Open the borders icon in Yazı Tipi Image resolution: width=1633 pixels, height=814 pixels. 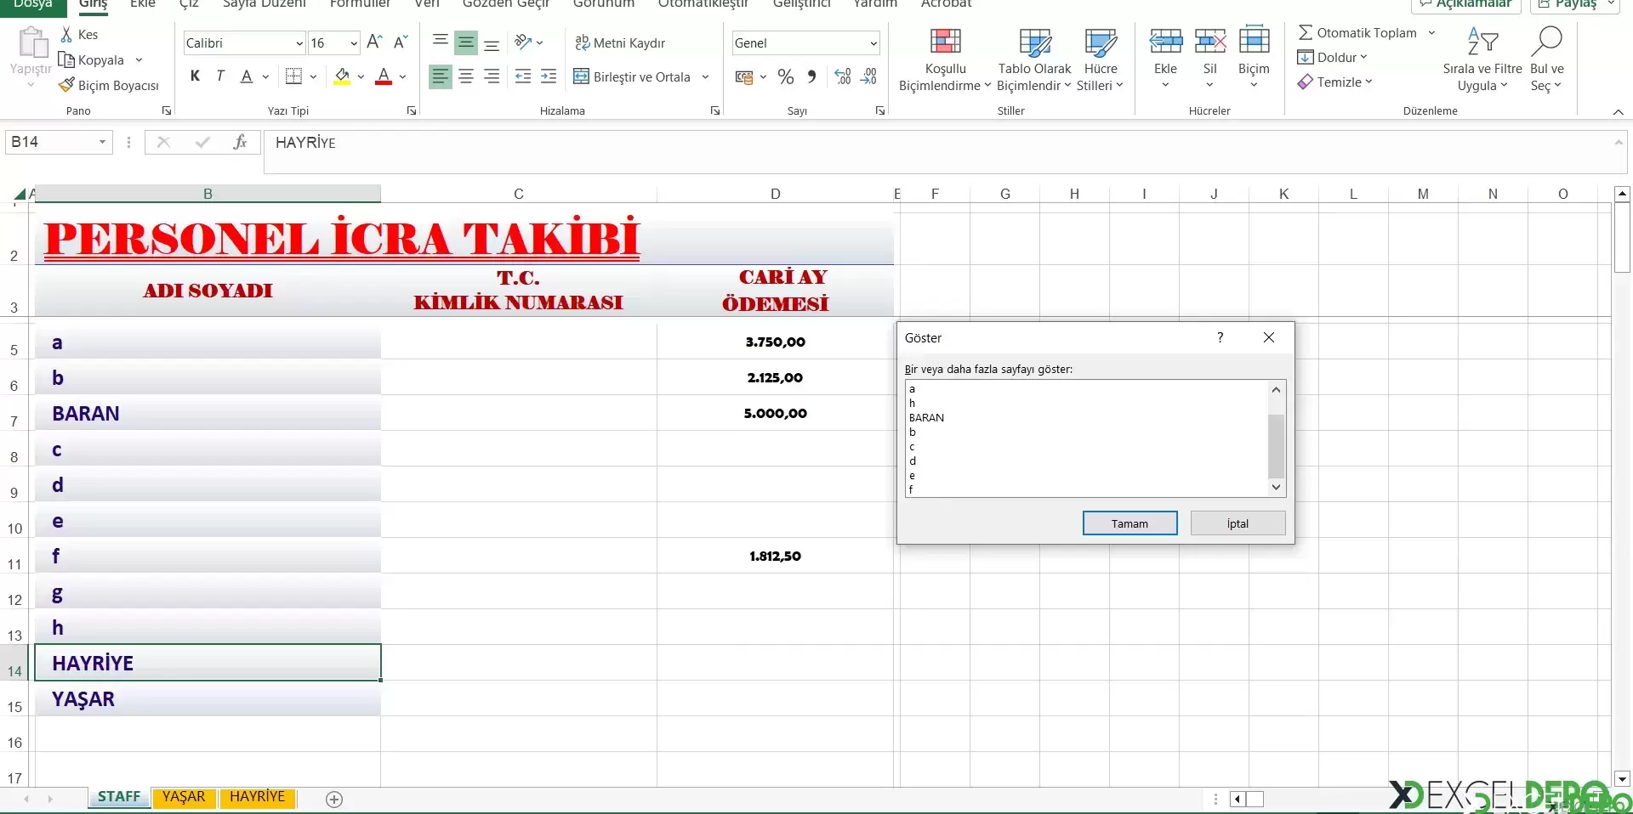(x=293, y=76)
